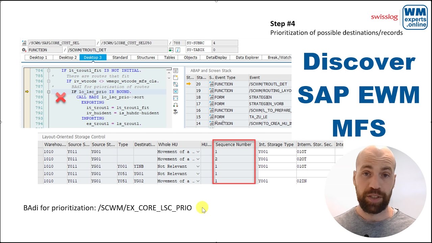Viewport: 432px width, 243px height.
Task: Switch to Desktop 1 tab
Action: (x=38, y=57)
